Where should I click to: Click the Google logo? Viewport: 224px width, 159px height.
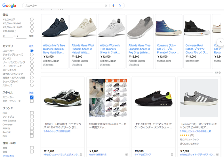coord(9,5)
